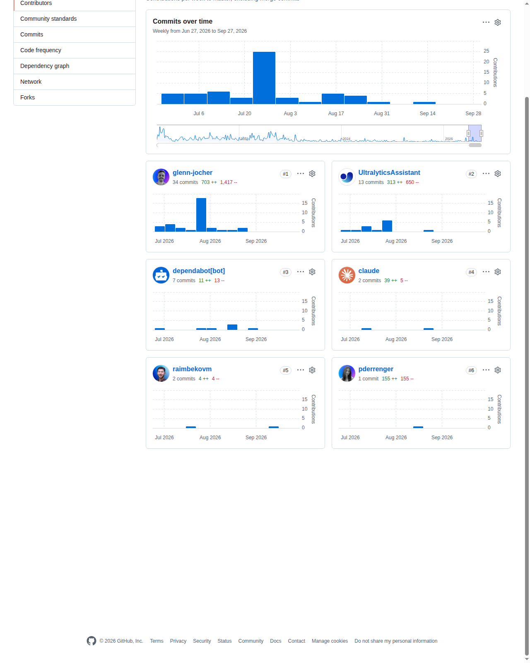The width and height of the screenshot is (530, 663).
Task: Click the claude starburst avatar
Action: tap(347, 275)
